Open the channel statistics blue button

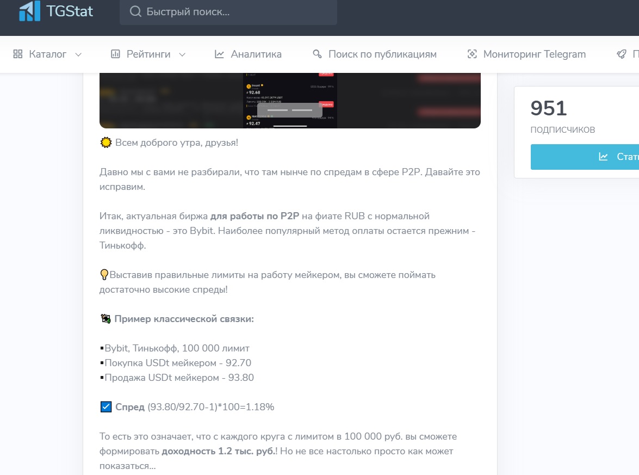[x=585, y=157]
